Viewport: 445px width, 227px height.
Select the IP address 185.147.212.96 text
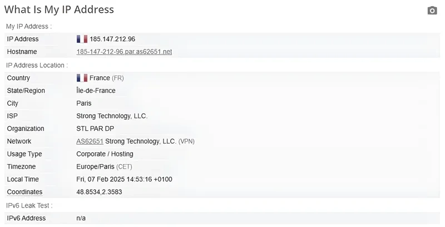point(112,39)
